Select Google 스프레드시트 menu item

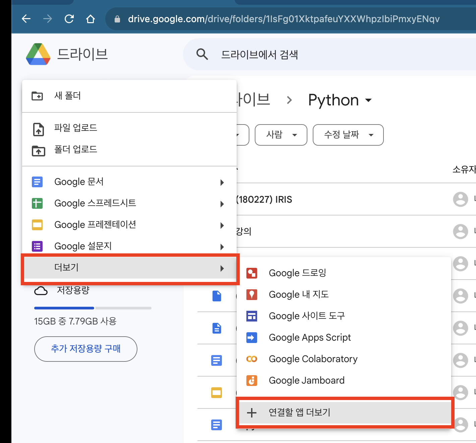[x=129, y=203]
